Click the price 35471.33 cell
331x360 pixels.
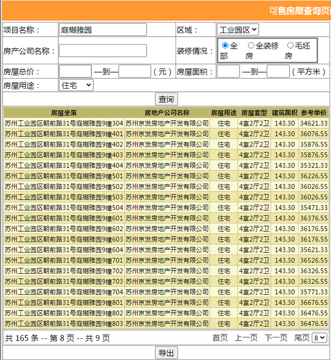pos(314,208)
